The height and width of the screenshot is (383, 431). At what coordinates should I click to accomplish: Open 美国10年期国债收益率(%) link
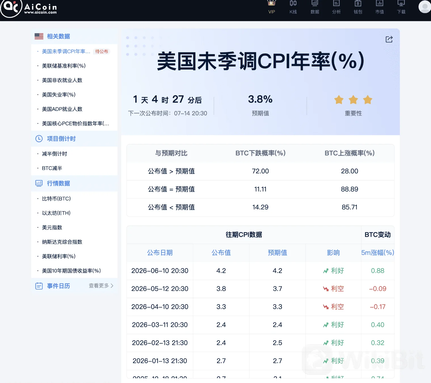72,271
